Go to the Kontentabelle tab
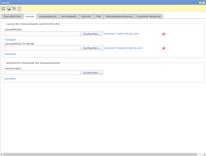206x156 pixels. (x=69, y=16)
